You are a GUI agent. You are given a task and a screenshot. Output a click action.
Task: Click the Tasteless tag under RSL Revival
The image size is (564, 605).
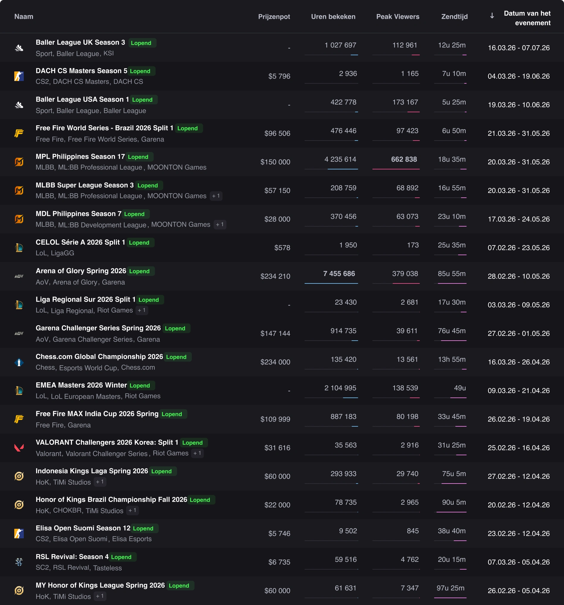pos(107,568)
